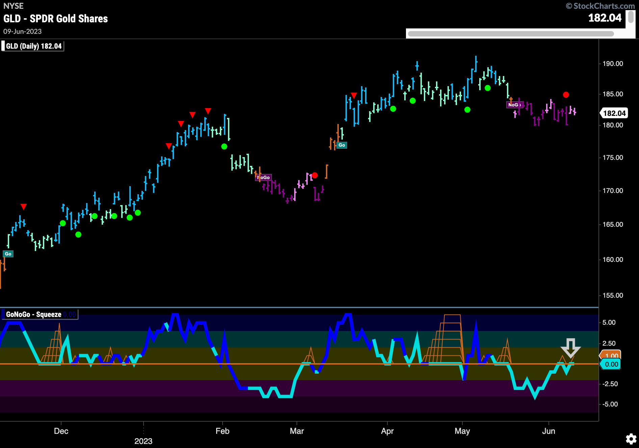The width and height of the screenshot is (639, 448).
Task: Click the -2.50 oscillator axis label
Action: [x=610, y=384]
